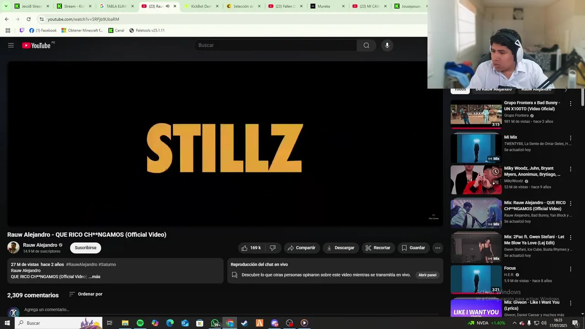Viewport: 585px width, 329px height.
Task: Click the search magnifier button
Action: [366, 45]
